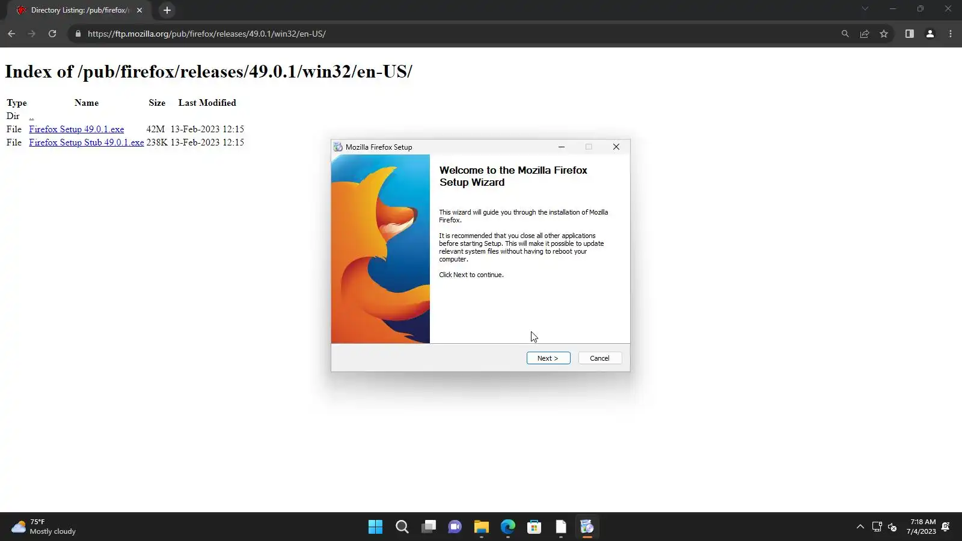
Task: Share this page icon
Action: click(x=865, y=34)
